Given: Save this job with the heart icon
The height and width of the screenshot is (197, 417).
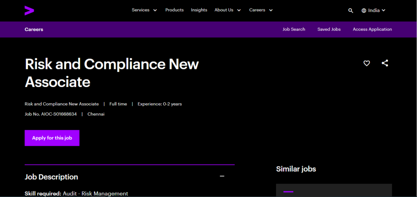Looking at the screenshot, I should point(367,63).
